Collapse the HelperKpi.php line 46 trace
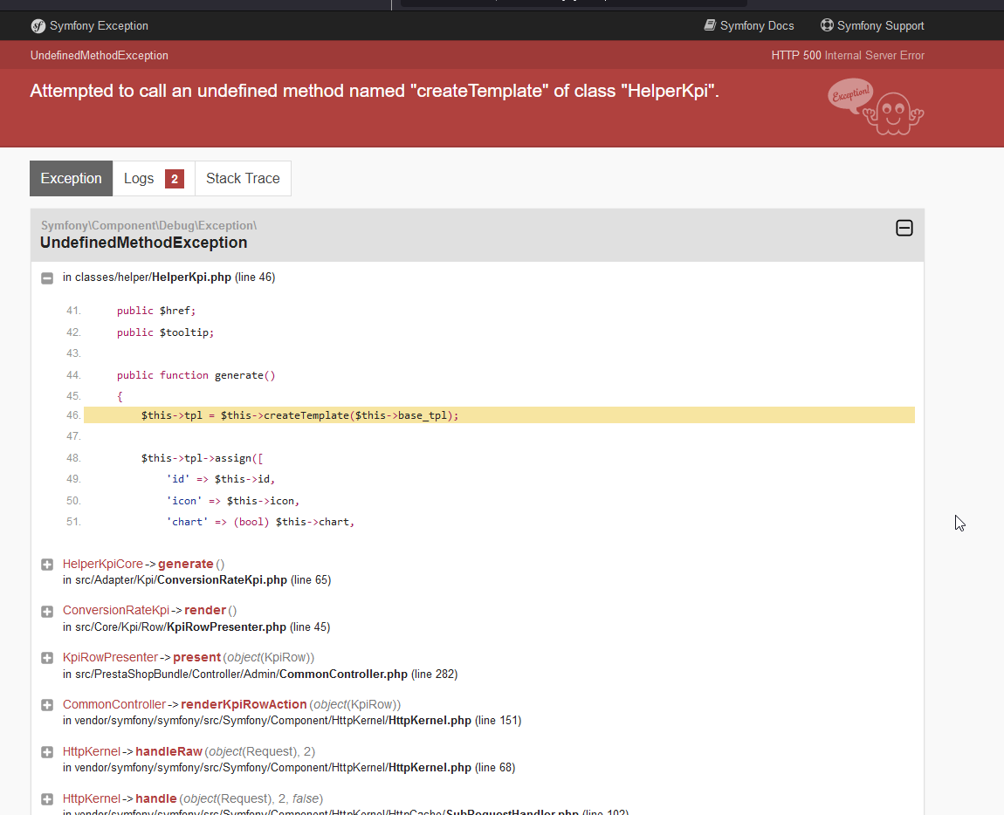This screenshot has height=815, width=1004. pos(47,277)
